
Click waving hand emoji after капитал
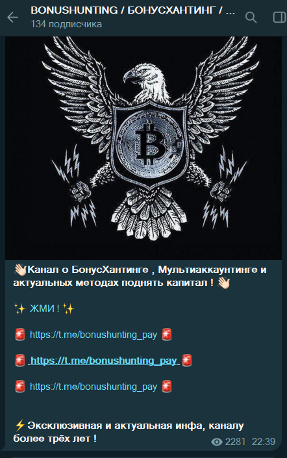pyautogui.click(x=223, y=283)
